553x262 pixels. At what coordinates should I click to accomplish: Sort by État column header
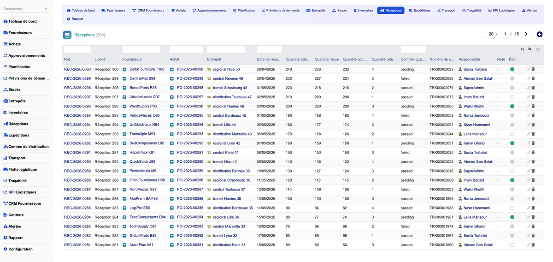pos(512,59)
